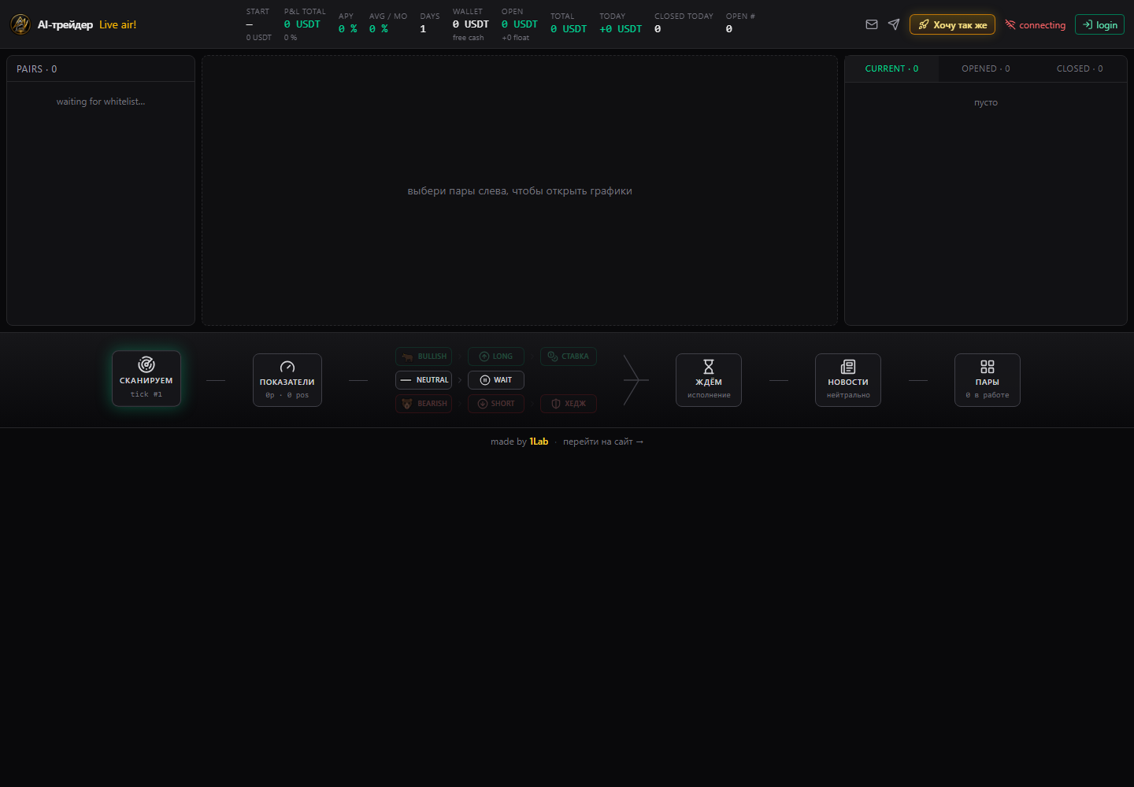Select the СТАВКА chip
The image size is (1134, 787).
[569, 357]
